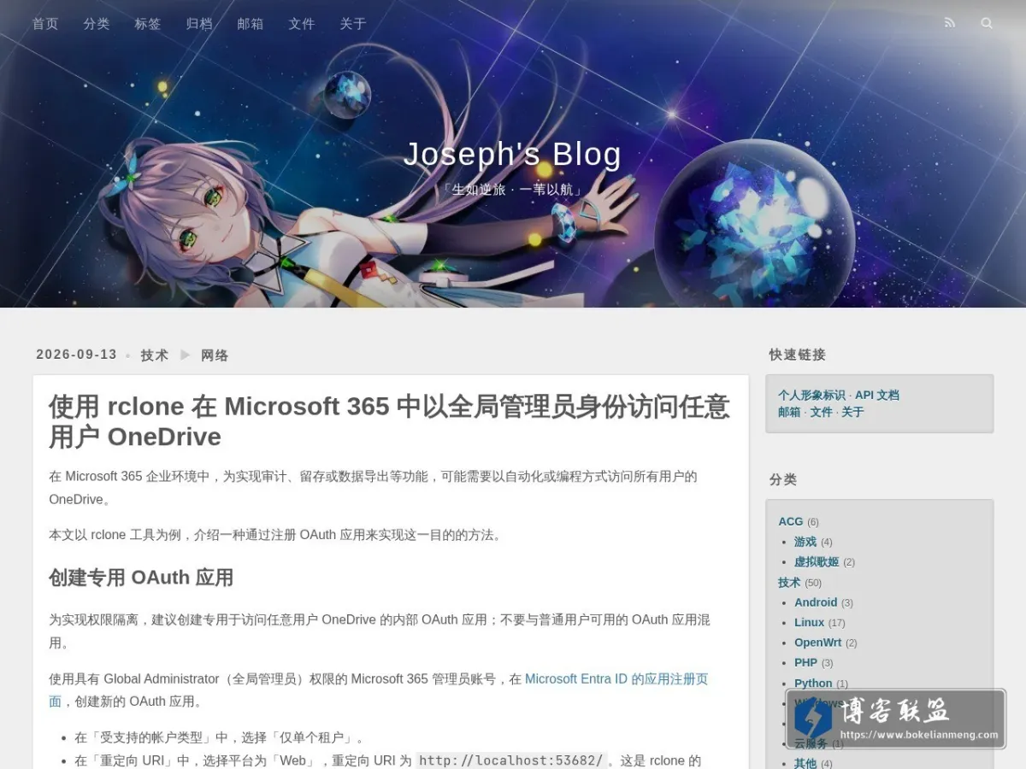Viewport: 1026px width, 769px height.
Task: Open the RSS feed icon
Action: 949,24
